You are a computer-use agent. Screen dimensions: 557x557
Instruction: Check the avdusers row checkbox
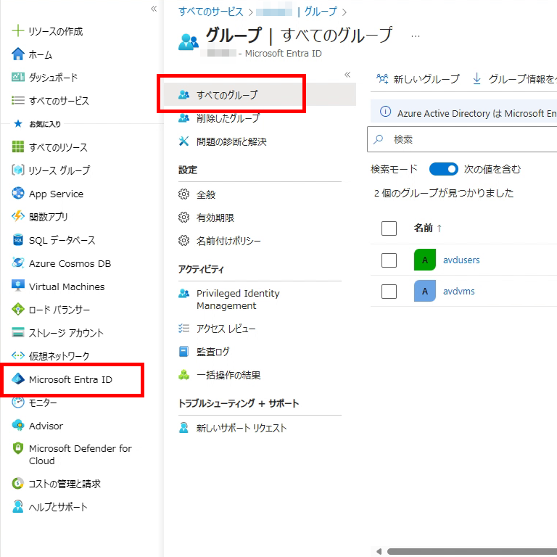(x=389, y=260)
